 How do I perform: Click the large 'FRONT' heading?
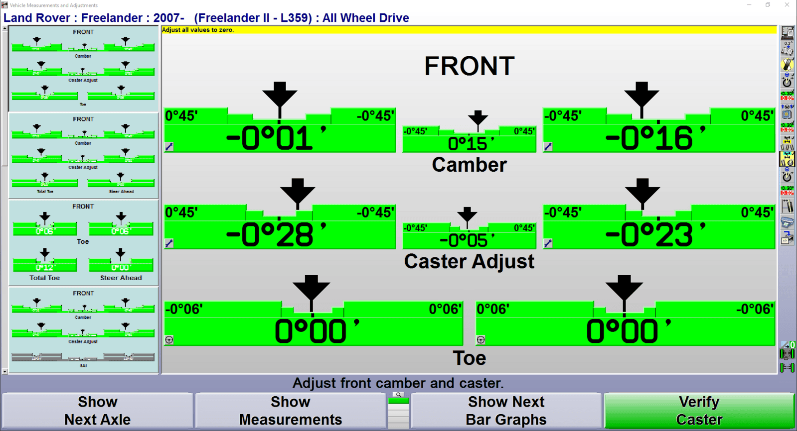coord(469,66)
